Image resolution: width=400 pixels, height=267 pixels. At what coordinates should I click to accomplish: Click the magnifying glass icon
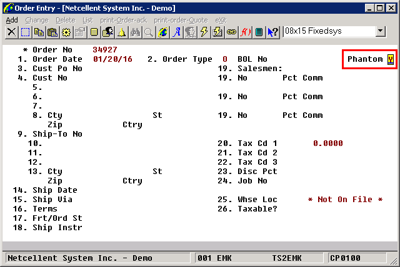[x=149, y=32]
